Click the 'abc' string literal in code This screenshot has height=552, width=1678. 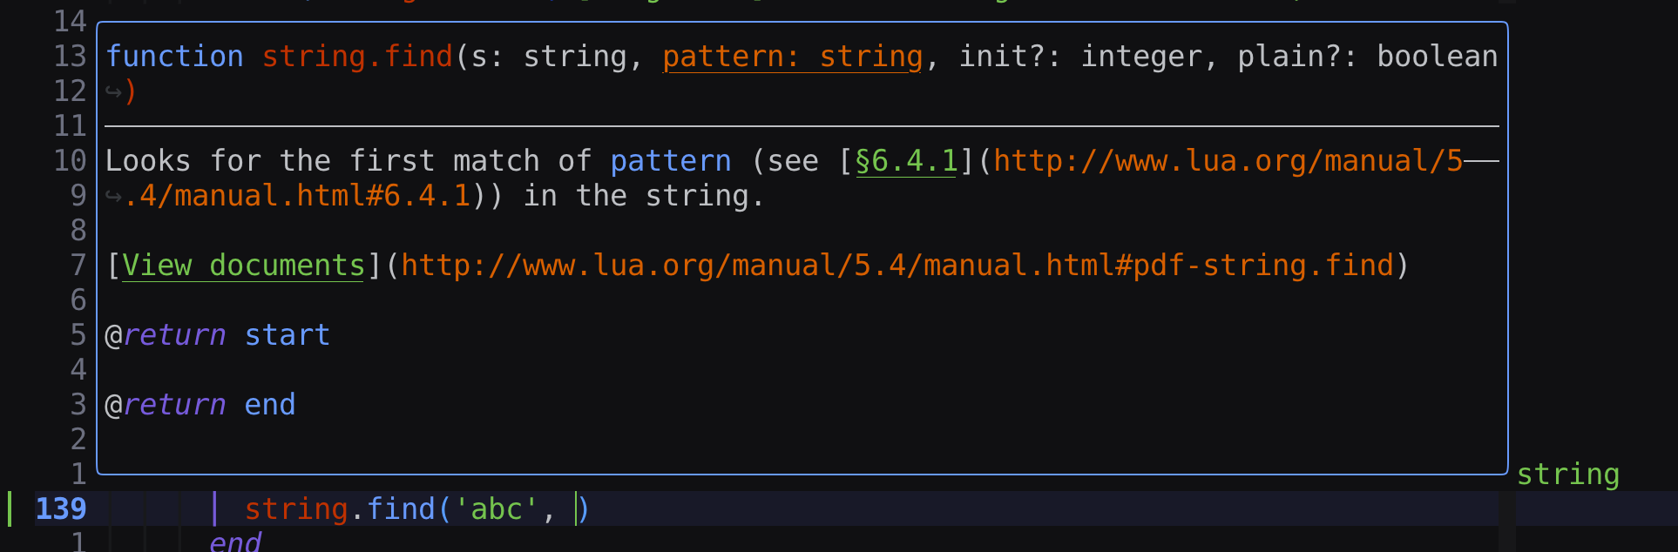click(496, 509)
